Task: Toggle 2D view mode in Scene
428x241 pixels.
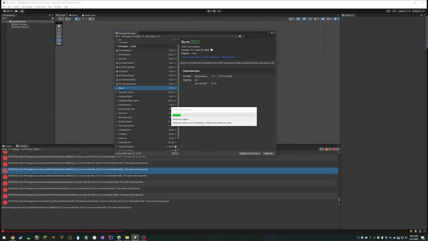Action: pos(298,19)
